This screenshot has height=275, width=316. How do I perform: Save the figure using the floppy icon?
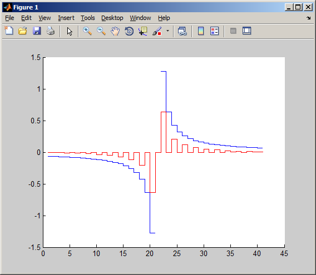(37, 31)
